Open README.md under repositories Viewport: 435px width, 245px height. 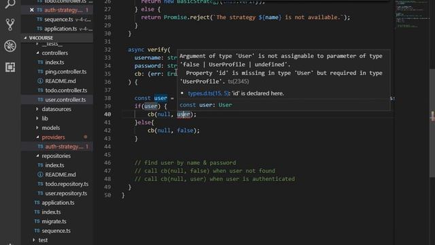pos(60,175)
